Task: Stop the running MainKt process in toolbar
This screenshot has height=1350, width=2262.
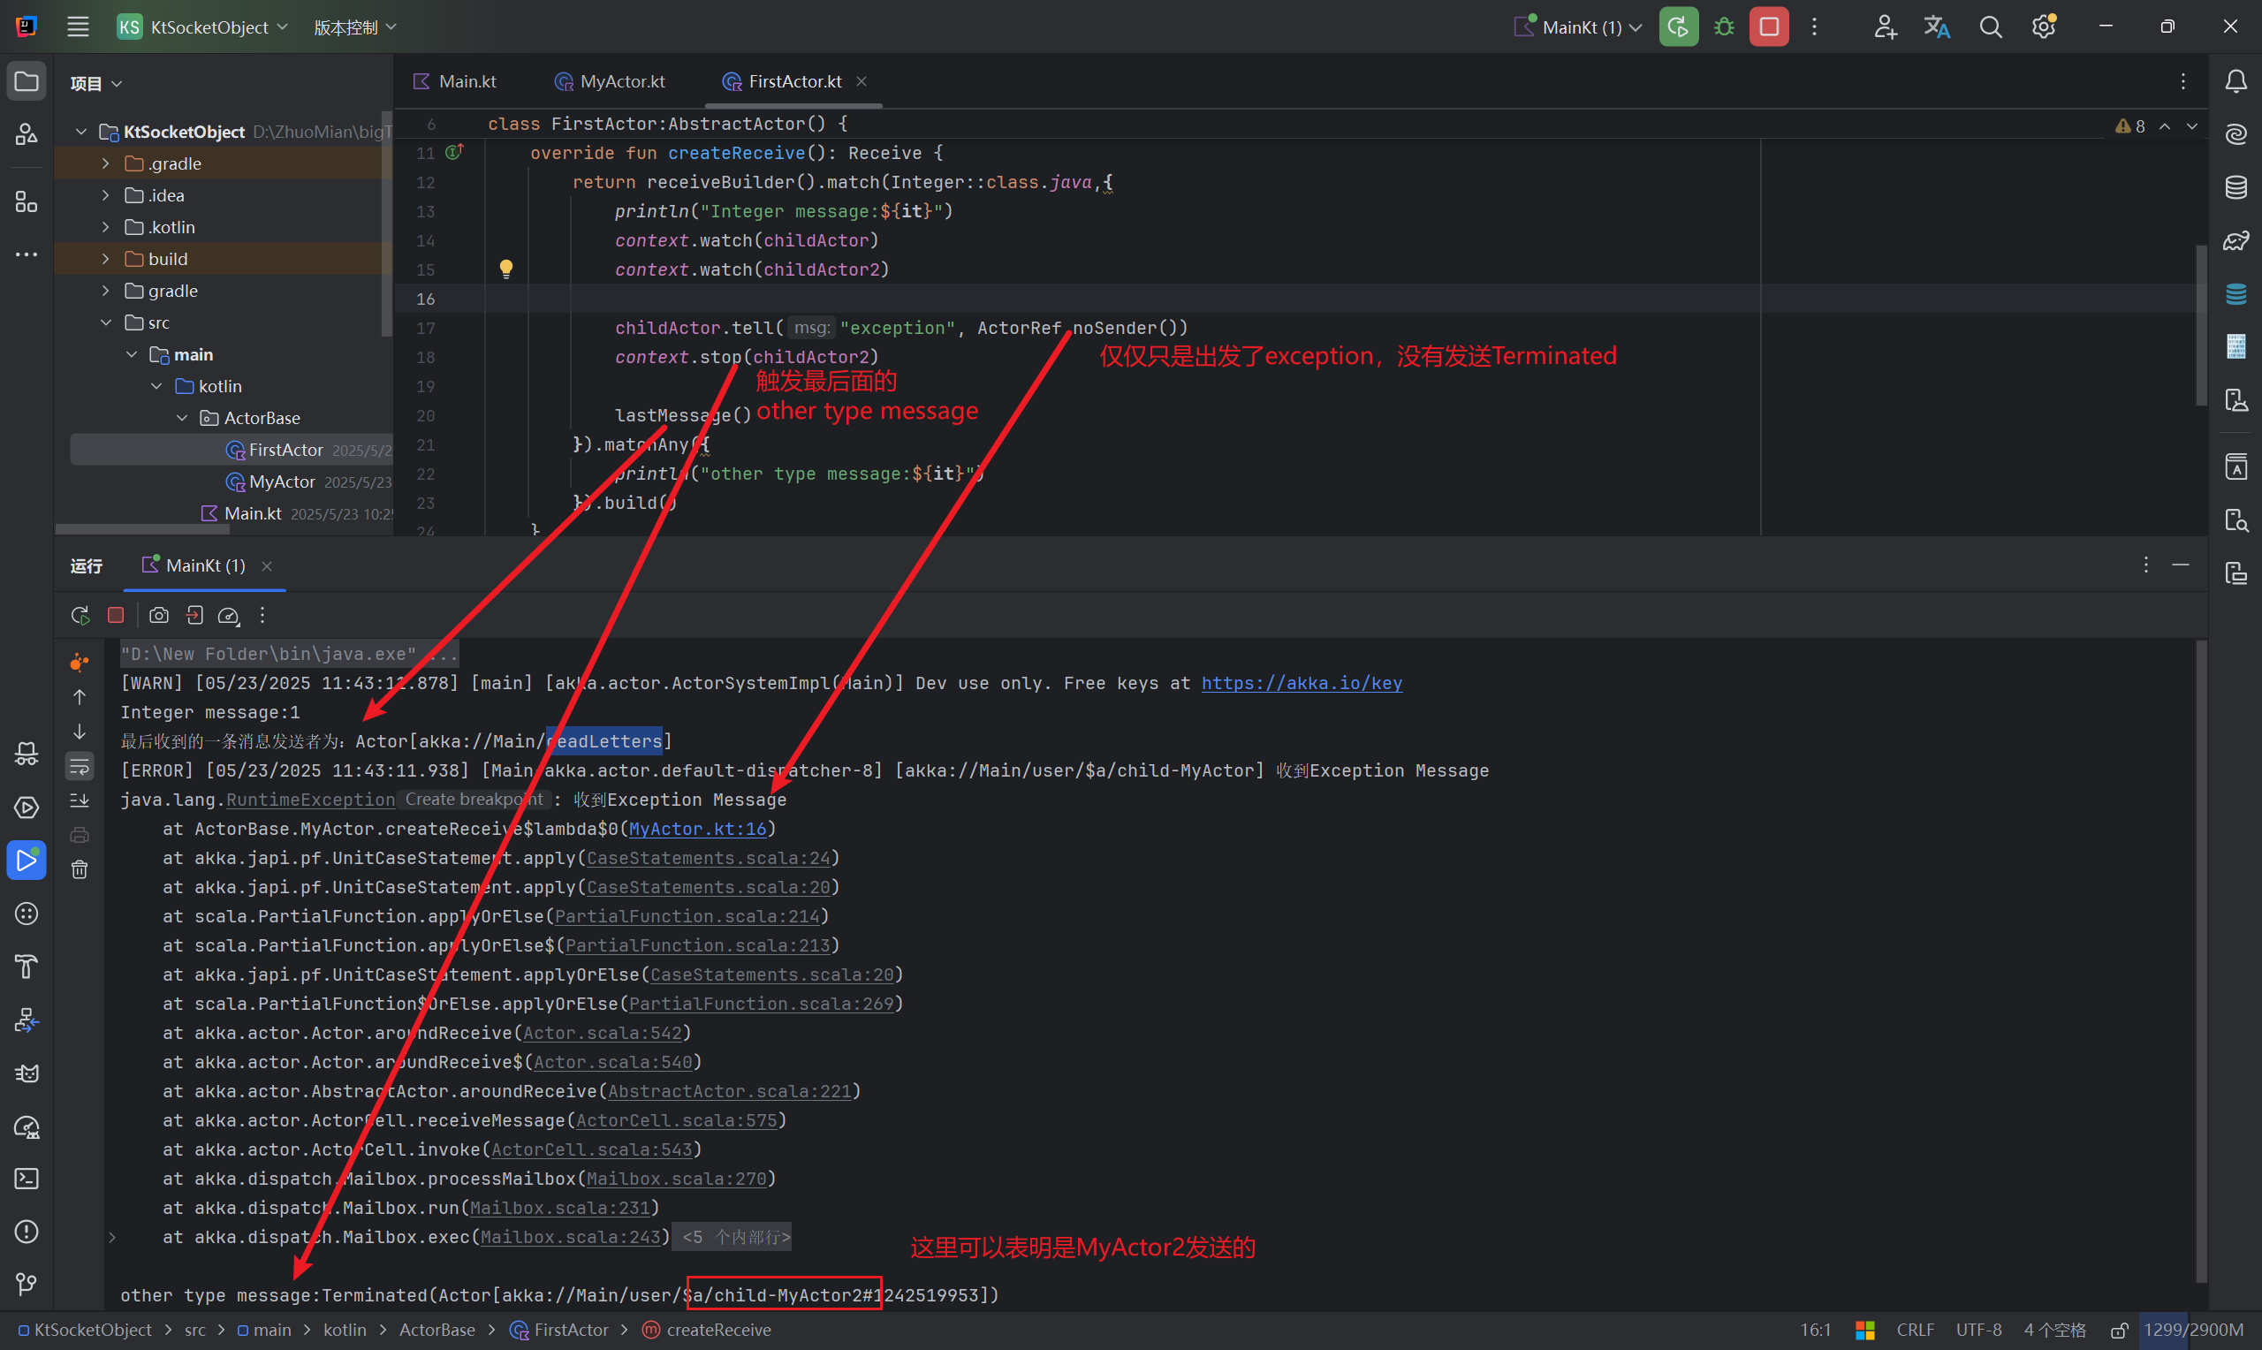Action: (x=1769, y=27)
